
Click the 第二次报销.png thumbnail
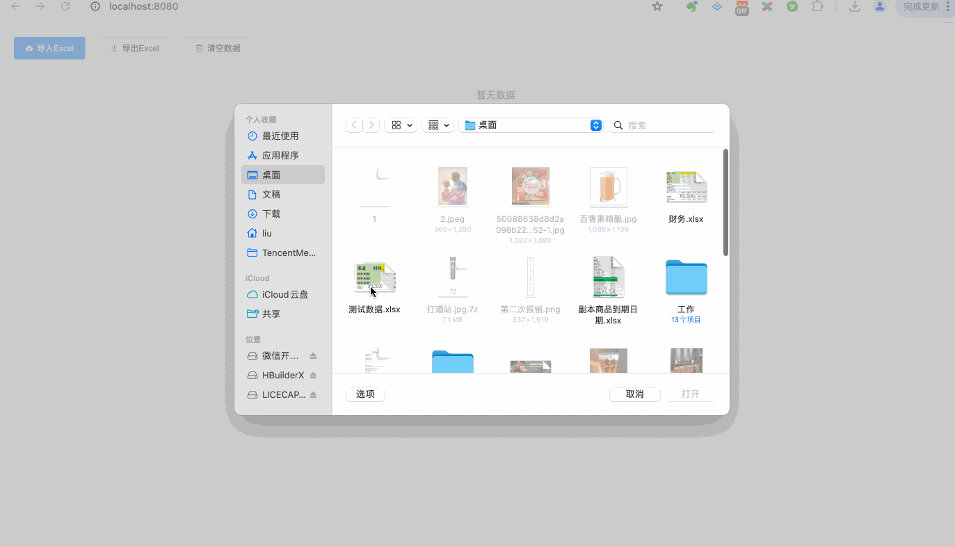click(530, 277)
